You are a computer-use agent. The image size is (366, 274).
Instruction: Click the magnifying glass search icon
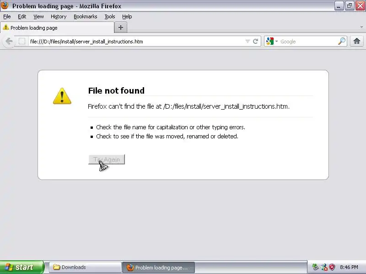tap(342, 41)
